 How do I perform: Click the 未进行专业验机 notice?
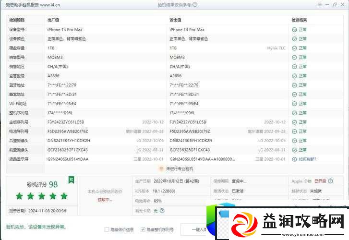tap(180, 169)
